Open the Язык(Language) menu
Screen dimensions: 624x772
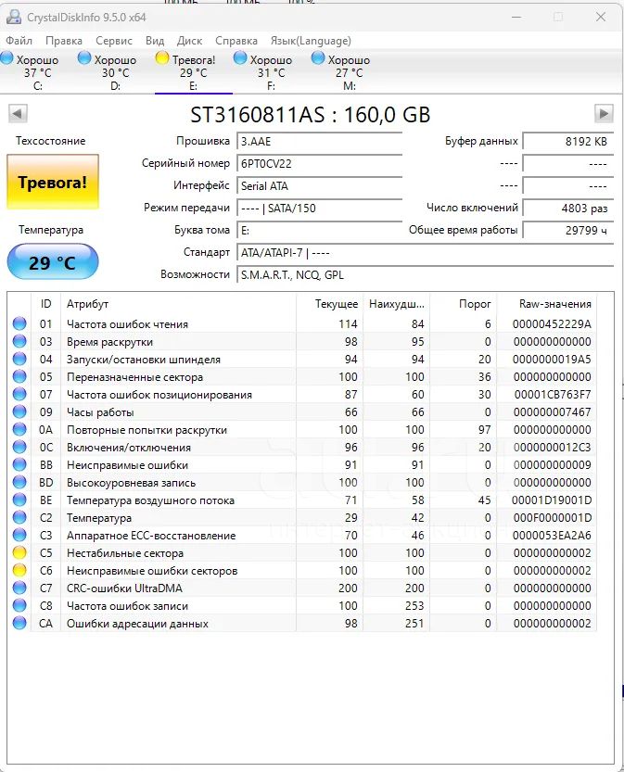[311, 41]
